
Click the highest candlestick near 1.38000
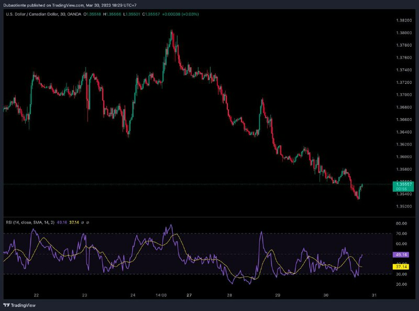[171, 34]
